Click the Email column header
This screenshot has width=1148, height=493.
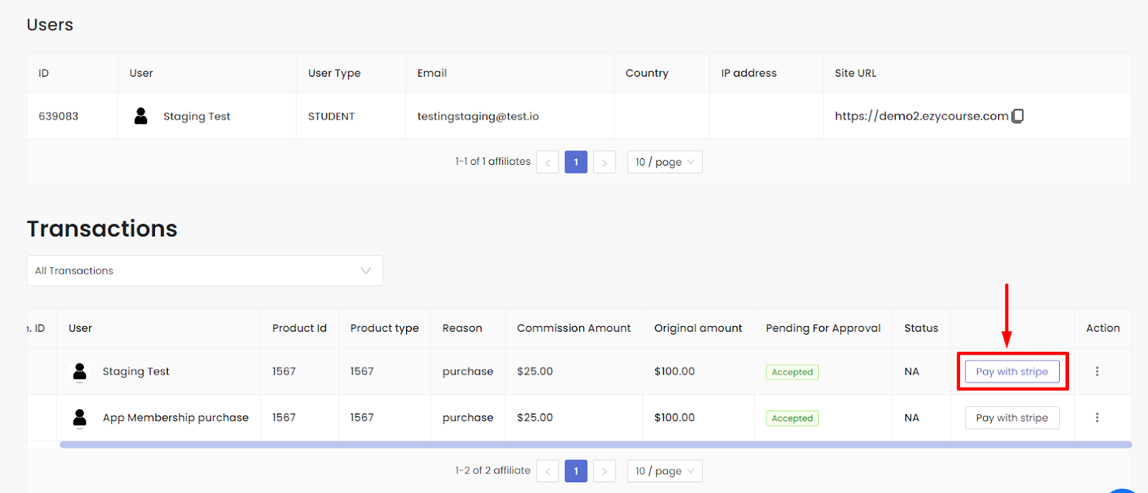click(x=432, y=73)
